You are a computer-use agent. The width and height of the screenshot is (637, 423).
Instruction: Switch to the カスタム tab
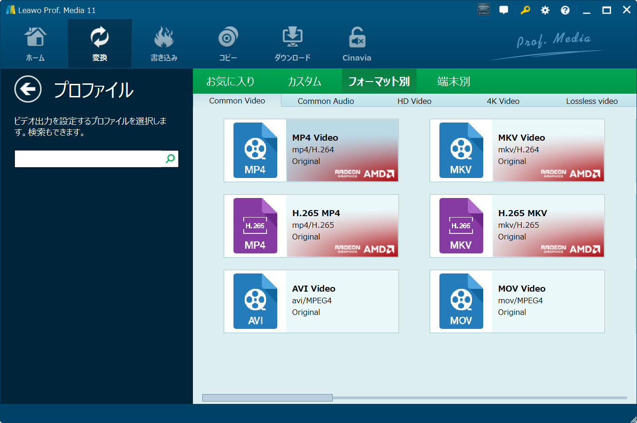tap(304, 82)
